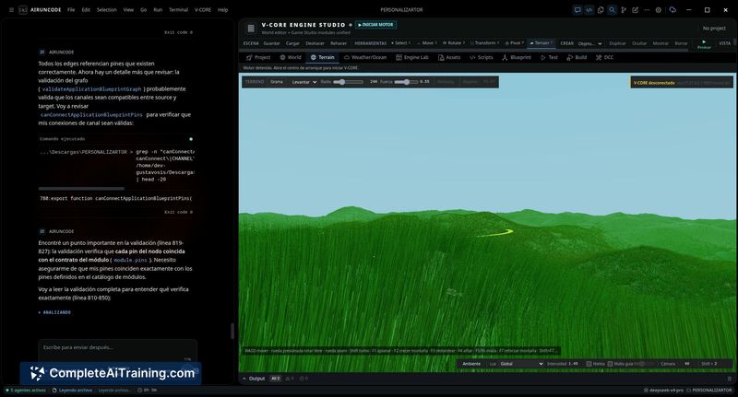Select the Select tool
The width and height of the screenshot is (738, 397).
[x=400, y=42]
